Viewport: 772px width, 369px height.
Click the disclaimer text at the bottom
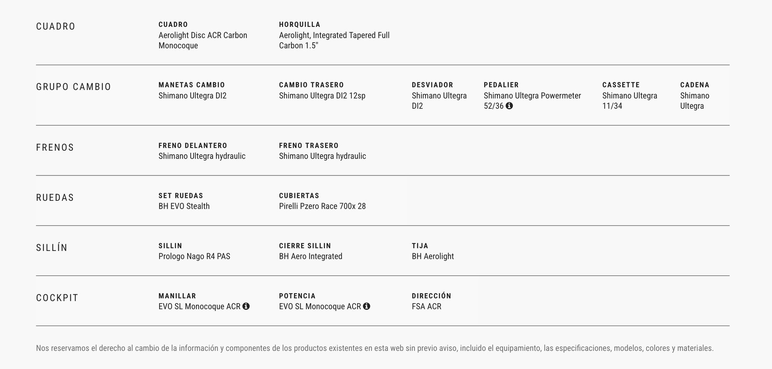(x=374, y=348)
